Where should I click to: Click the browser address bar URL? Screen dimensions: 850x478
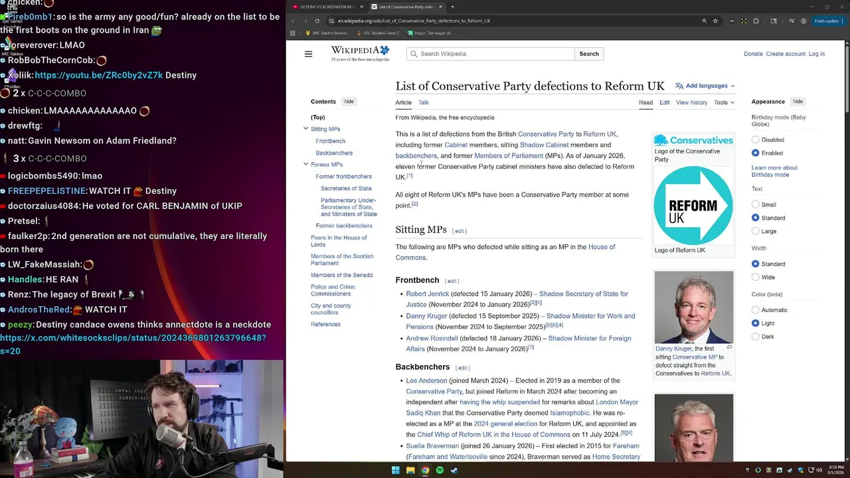pyautogui.click(x=414, y=21)
